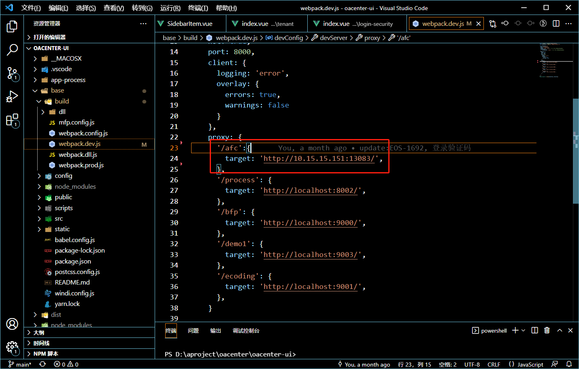Open the Manage settings gear

pos(12,347)
